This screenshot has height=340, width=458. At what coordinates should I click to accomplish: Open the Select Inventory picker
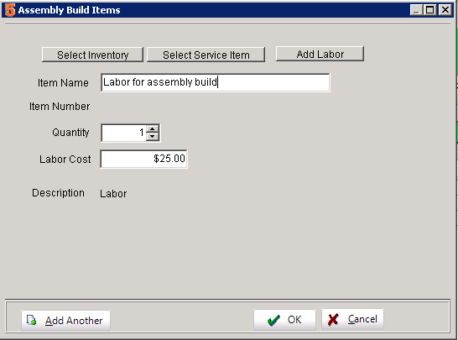click(x=92, y=55)
